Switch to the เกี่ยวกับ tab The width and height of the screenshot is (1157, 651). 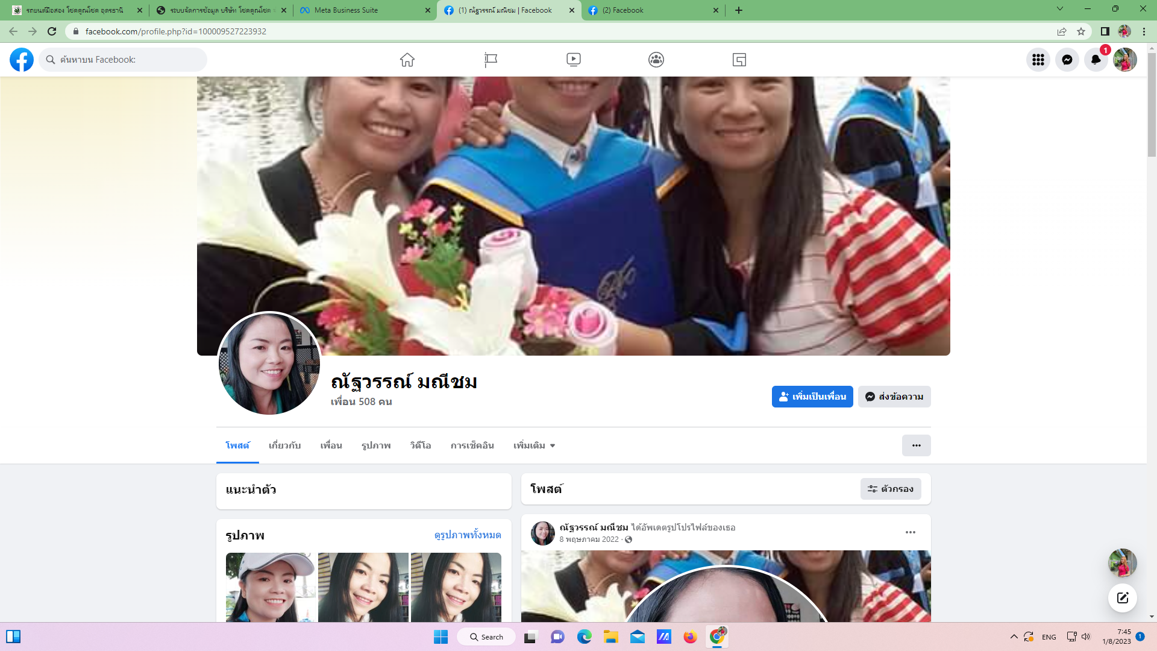pos(284,445)
